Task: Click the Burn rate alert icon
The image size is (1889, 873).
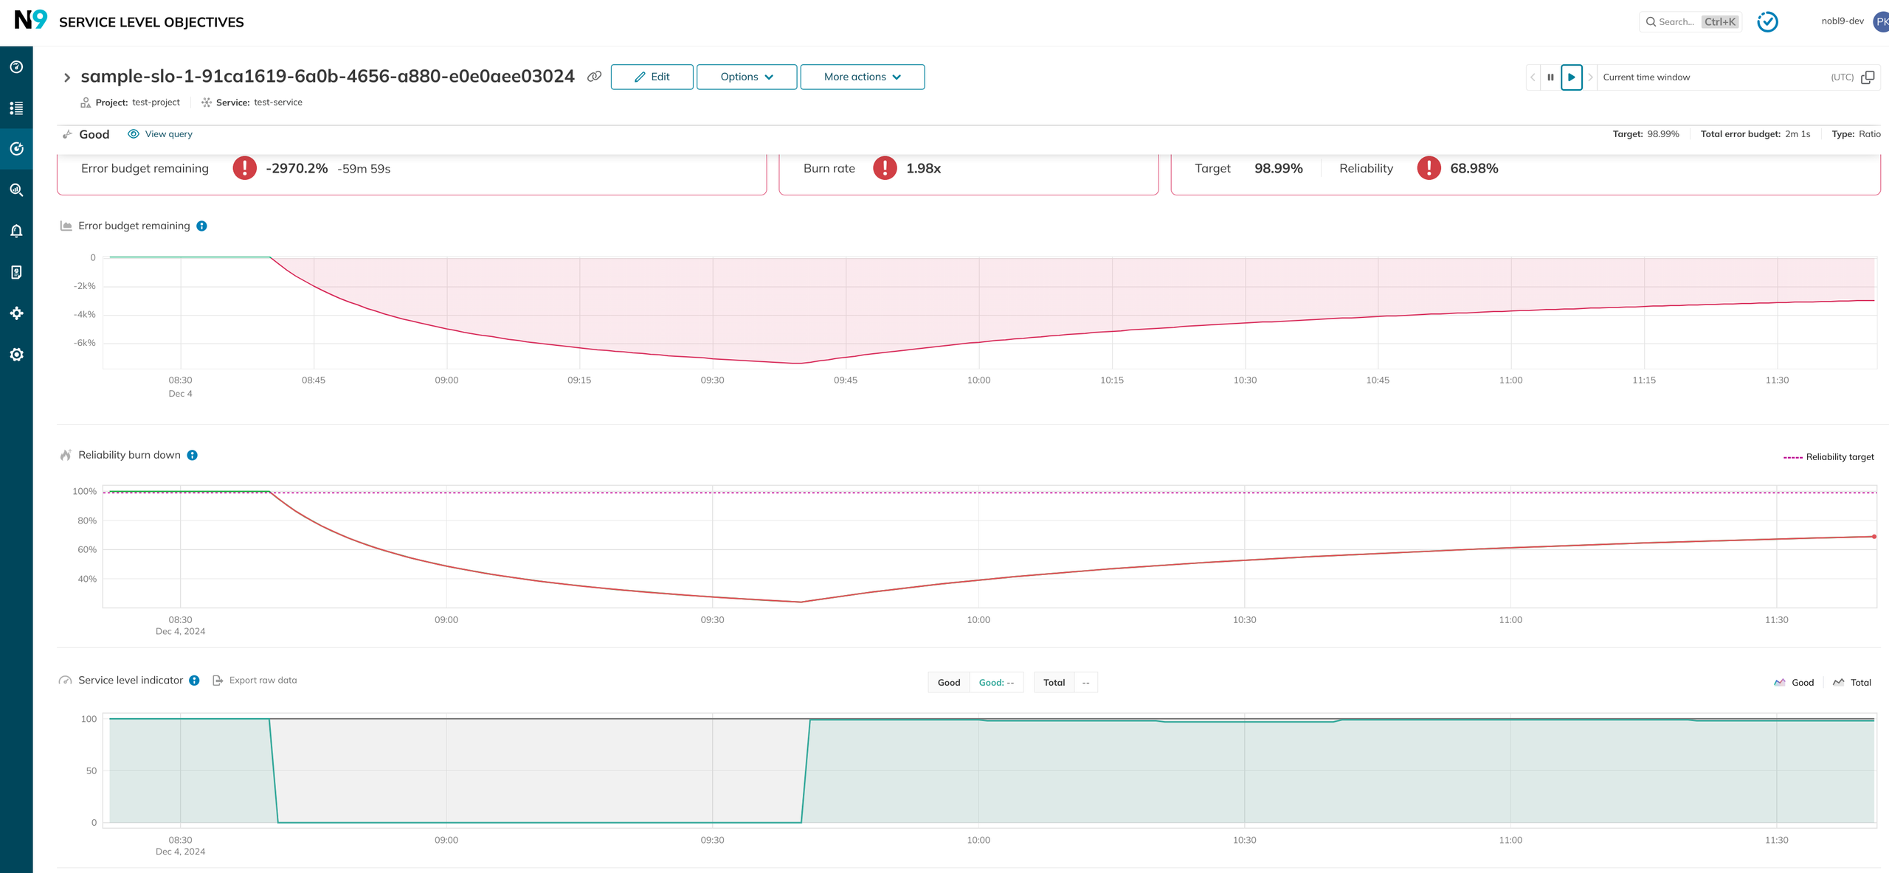Action: coord(885,168)
